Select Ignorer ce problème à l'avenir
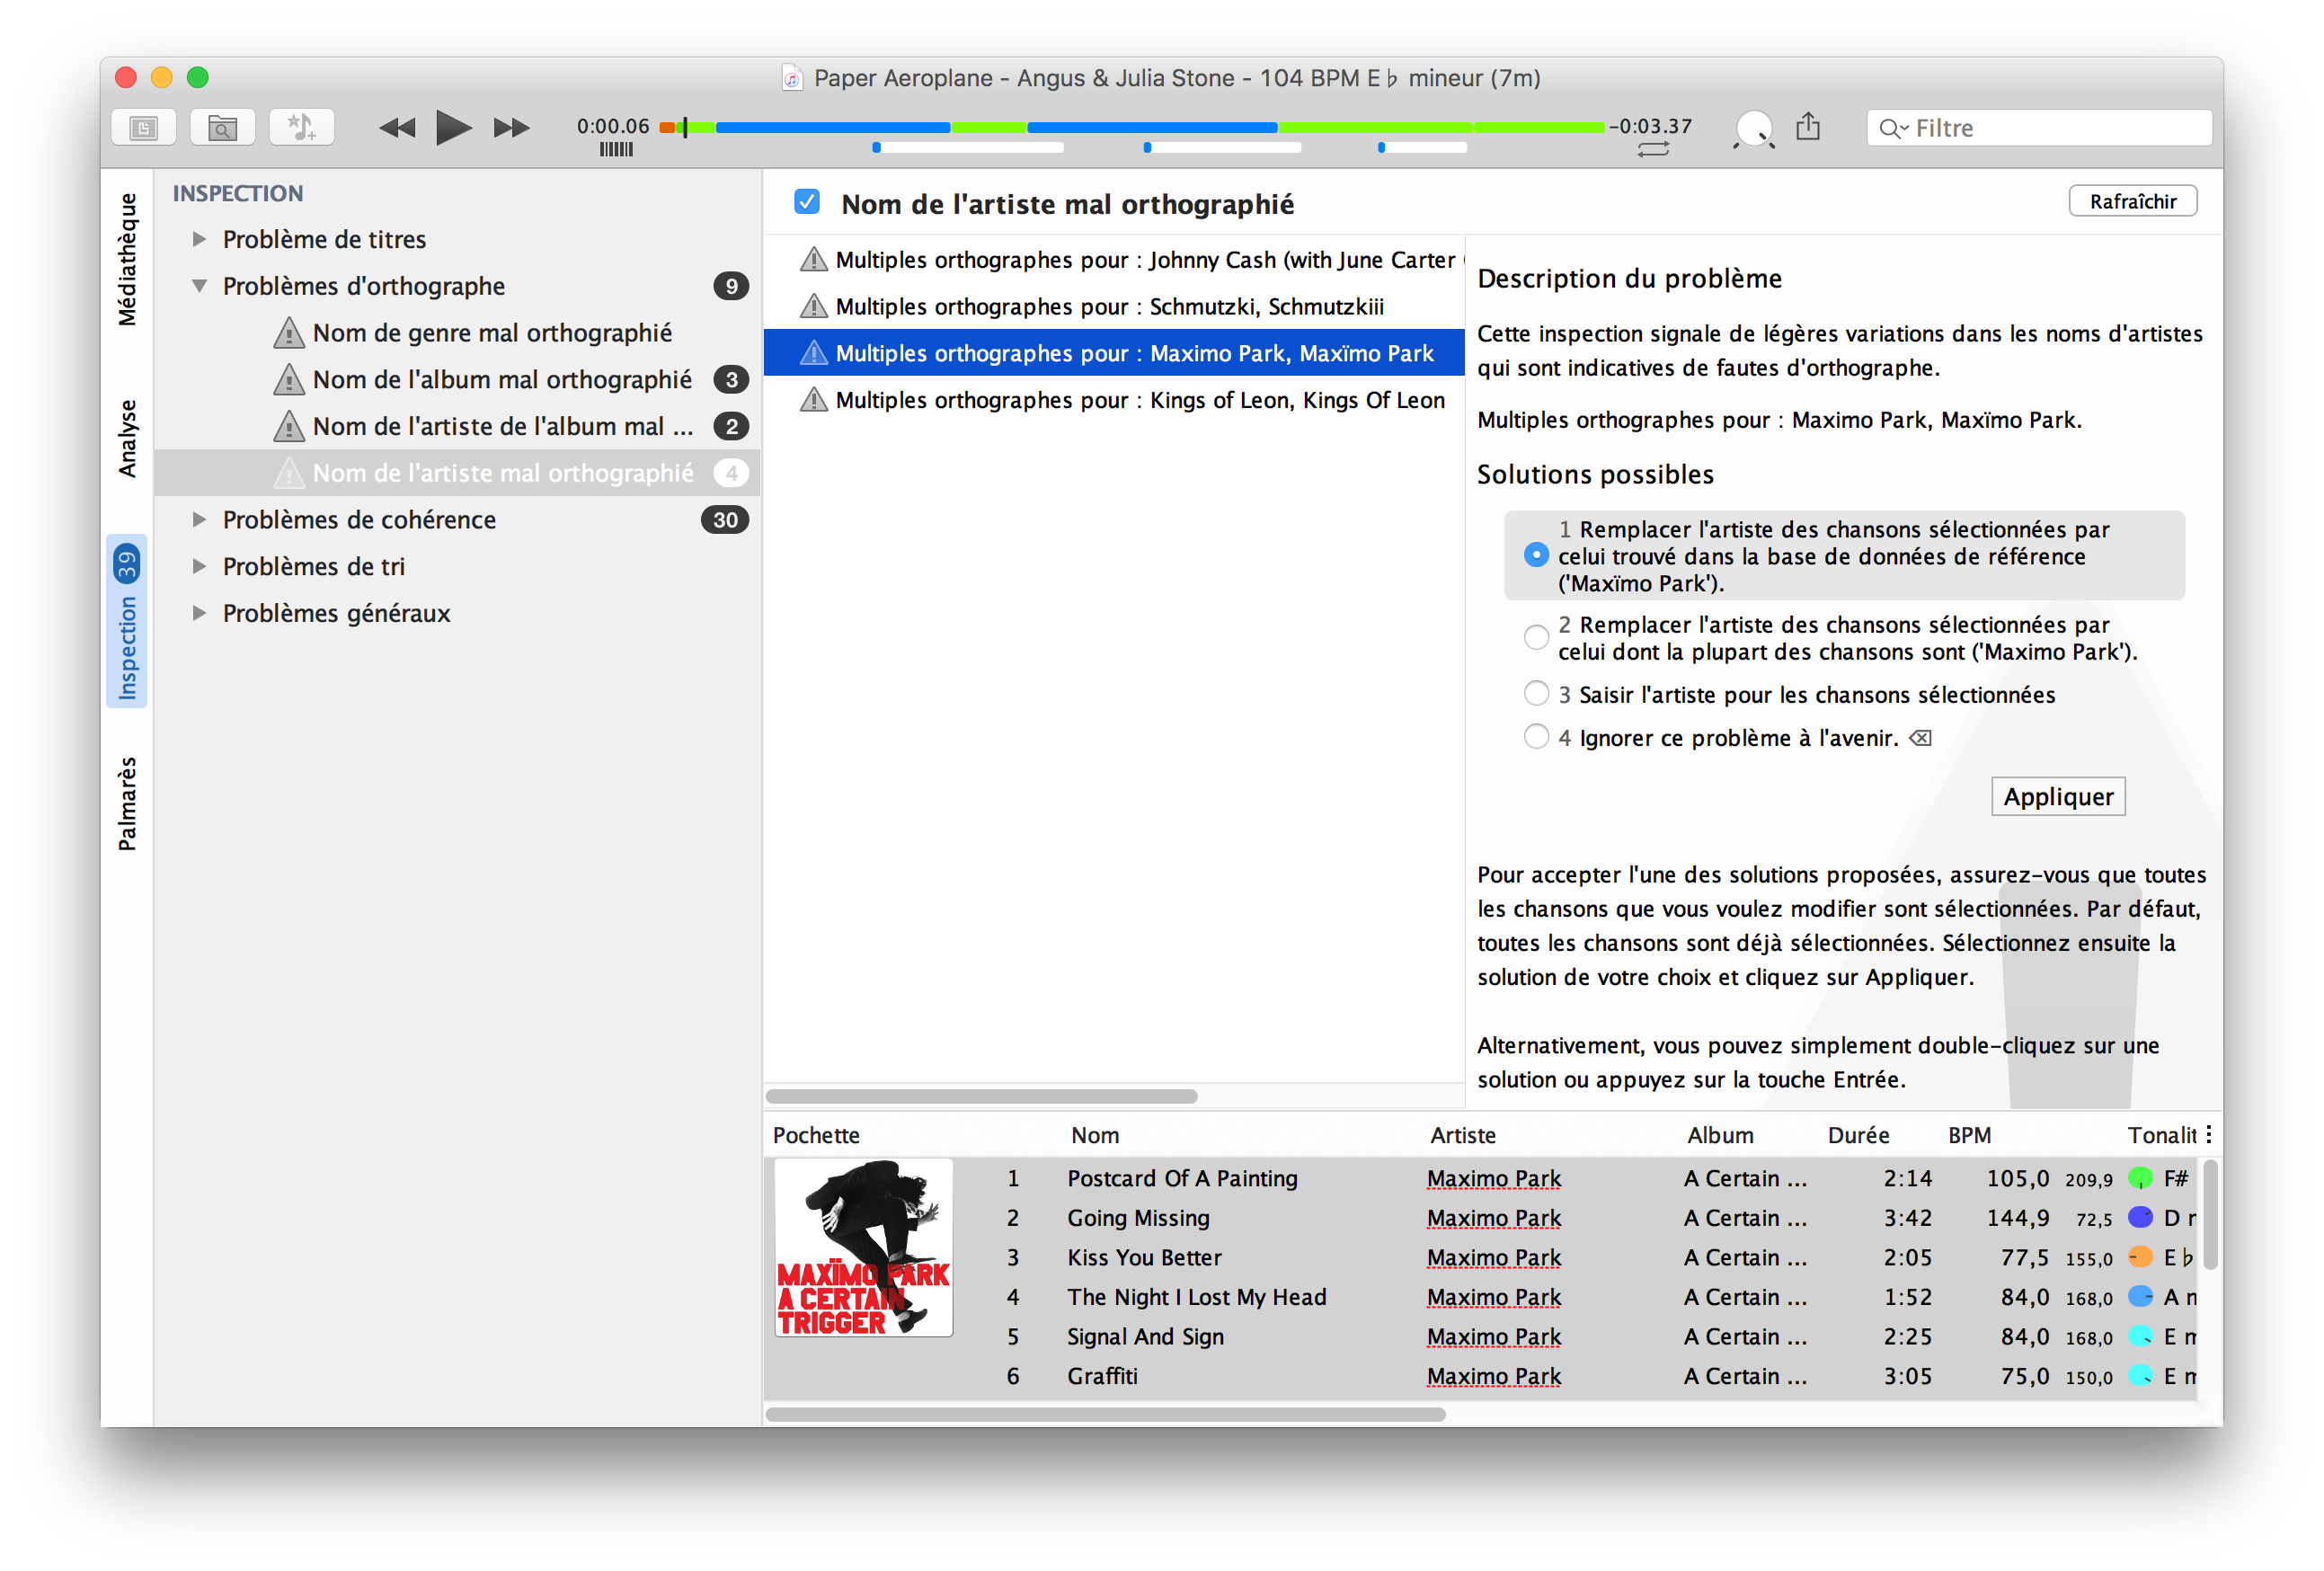Viewport: 2324px width, 1571px height. pos(1536,736)
